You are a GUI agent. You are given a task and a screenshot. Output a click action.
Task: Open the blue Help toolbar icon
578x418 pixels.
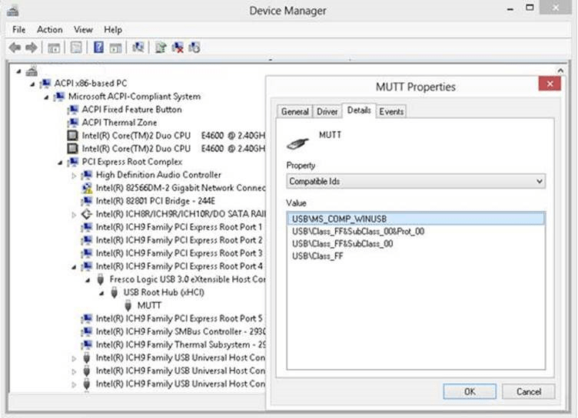(98, 48)
